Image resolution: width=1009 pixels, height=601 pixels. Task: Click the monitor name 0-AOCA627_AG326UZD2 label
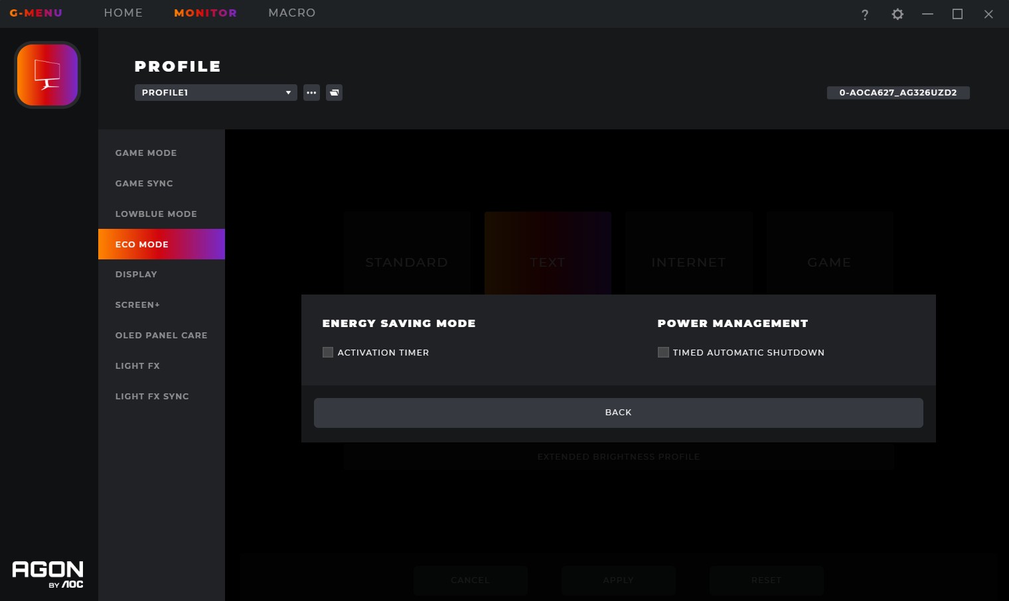pyautogui.click(x=898, y=92)
